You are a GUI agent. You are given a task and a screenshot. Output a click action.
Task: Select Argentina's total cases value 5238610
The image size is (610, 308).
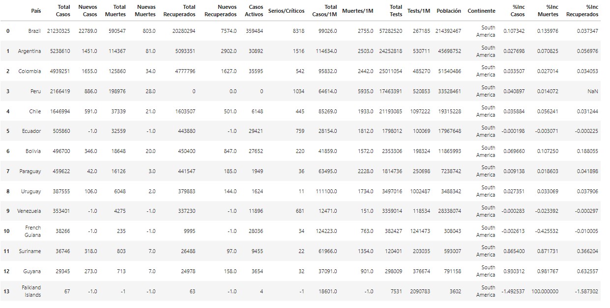[60, 51]
